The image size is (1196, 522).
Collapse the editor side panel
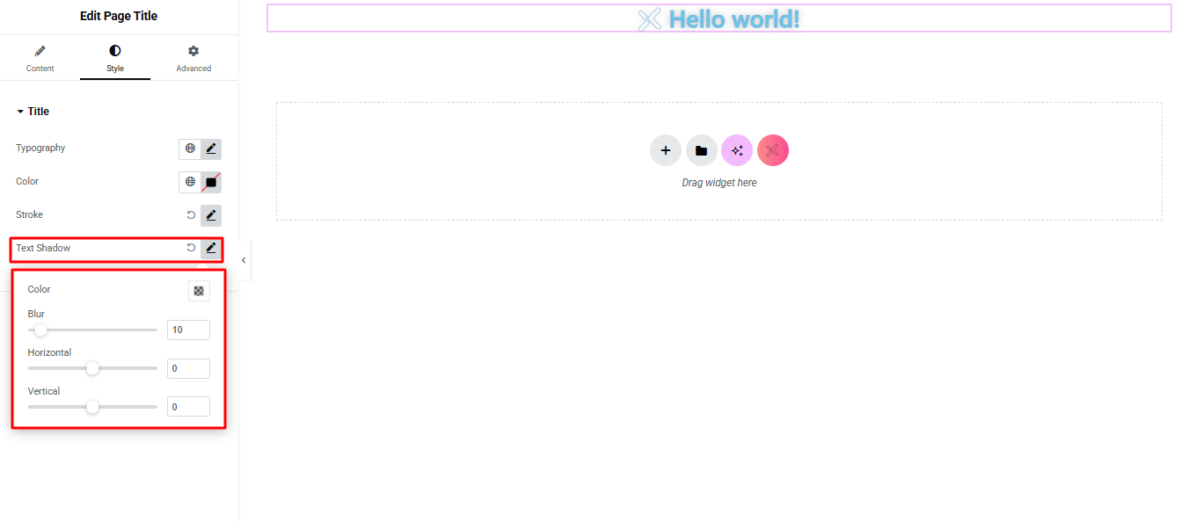(x=244, y=260)
